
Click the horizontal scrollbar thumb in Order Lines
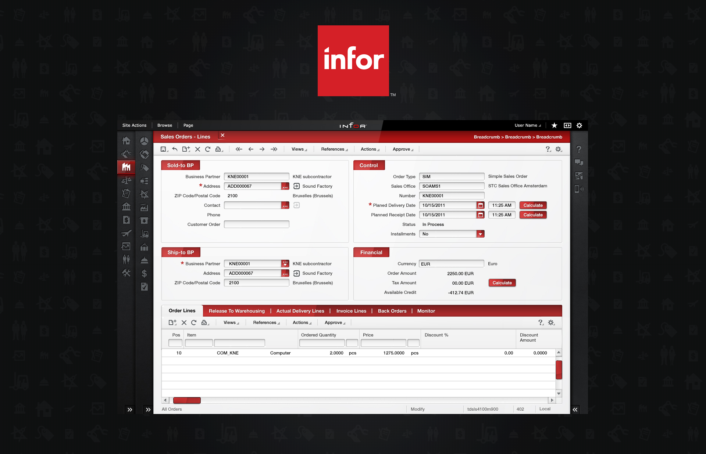187,400
